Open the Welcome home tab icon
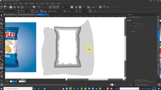This screenshot has width=161, height=90. click(5, 14)
